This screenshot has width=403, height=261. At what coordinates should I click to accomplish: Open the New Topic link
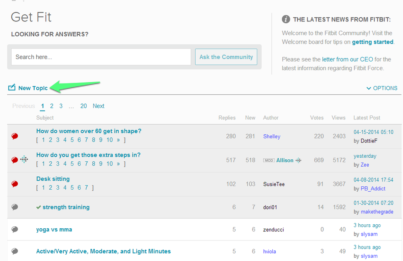click(x=33, y=88)
